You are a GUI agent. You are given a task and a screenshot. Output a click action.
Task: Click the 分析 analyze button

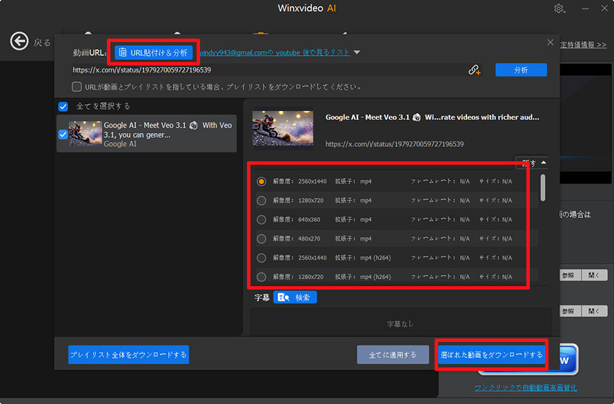[521, 70]
